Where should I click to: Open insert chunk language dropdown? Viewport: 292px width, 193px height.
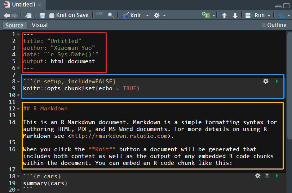pyautogui.click(x=214, y=16)
